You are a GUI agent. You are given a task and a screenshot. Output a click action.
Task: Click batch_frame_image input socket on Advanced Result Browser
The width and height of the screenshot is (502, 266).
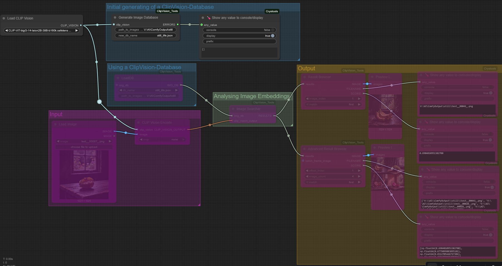coord(303,161)
